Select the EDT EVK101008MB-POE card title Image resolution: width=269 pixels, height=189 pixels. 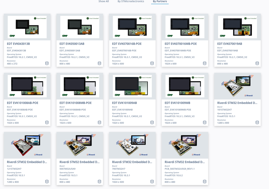point(75,103)
